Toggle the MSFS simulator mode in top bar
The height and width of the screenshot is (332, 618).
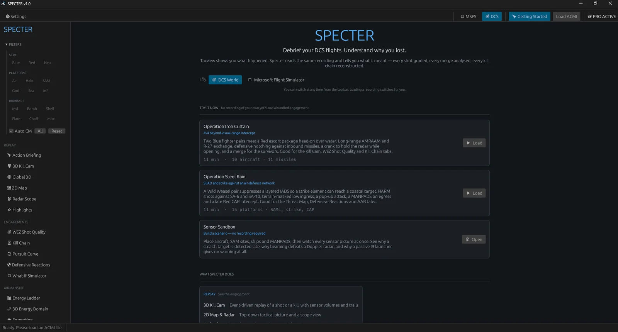point(469,17)
